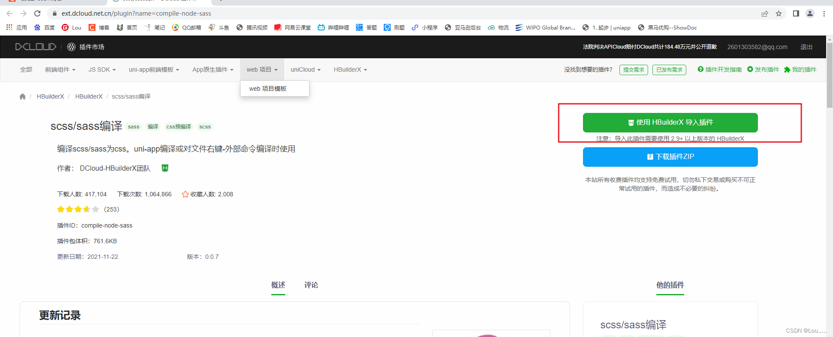This screenshot has height=337, width=833.
Task: Open the Lou bookmark
Action: pyautogui.click(x=72, y=27)
